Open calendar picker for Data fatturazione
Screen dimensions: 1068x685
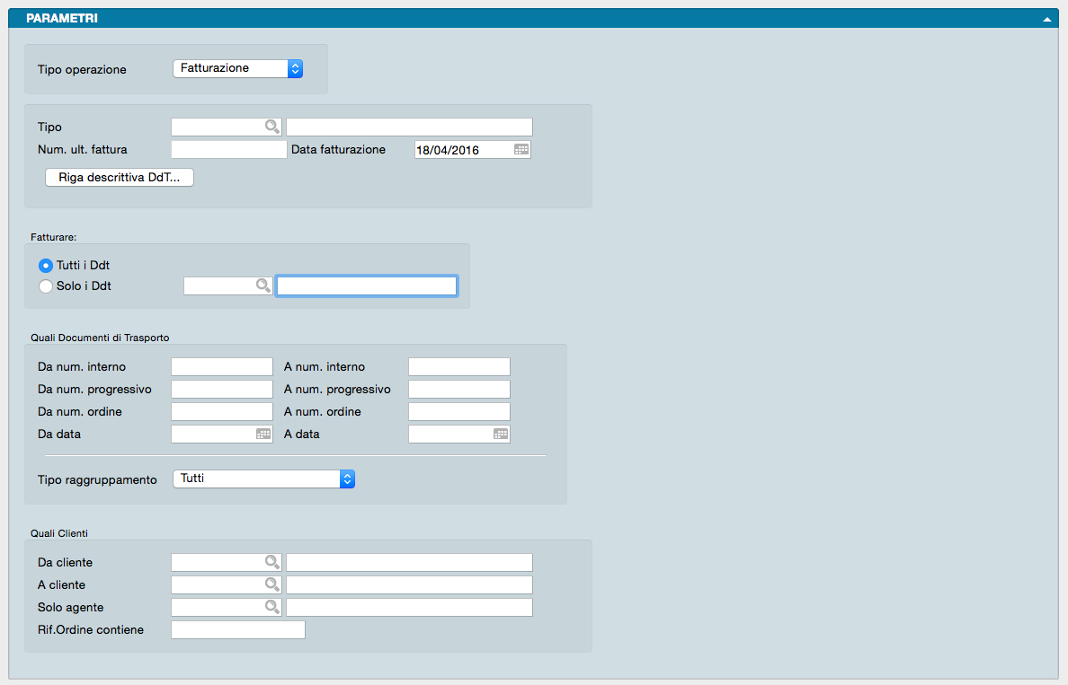pos(521,150)
